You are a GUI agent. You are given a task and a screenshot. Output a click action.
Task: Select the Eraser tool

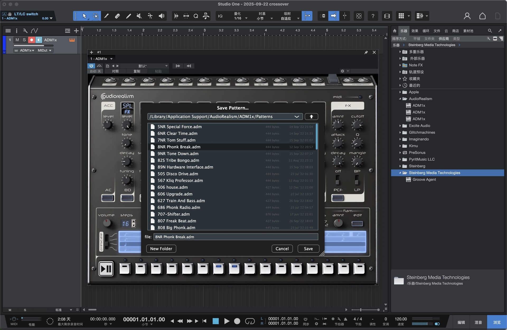tap(117, 16)
